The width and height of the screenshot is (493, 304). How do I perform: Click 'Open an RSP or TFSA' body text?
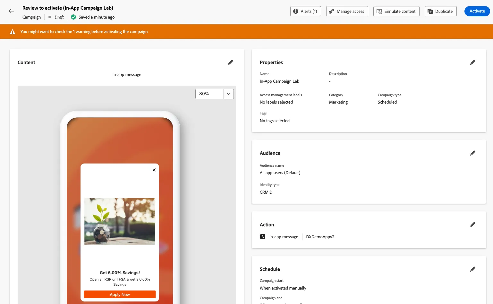(x=120, y=282)
